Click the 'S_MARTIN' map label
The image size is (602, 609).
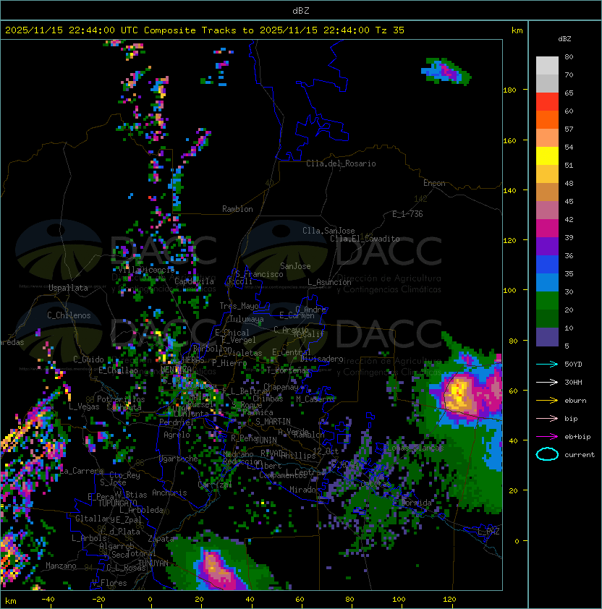click(x=273, y=422)
